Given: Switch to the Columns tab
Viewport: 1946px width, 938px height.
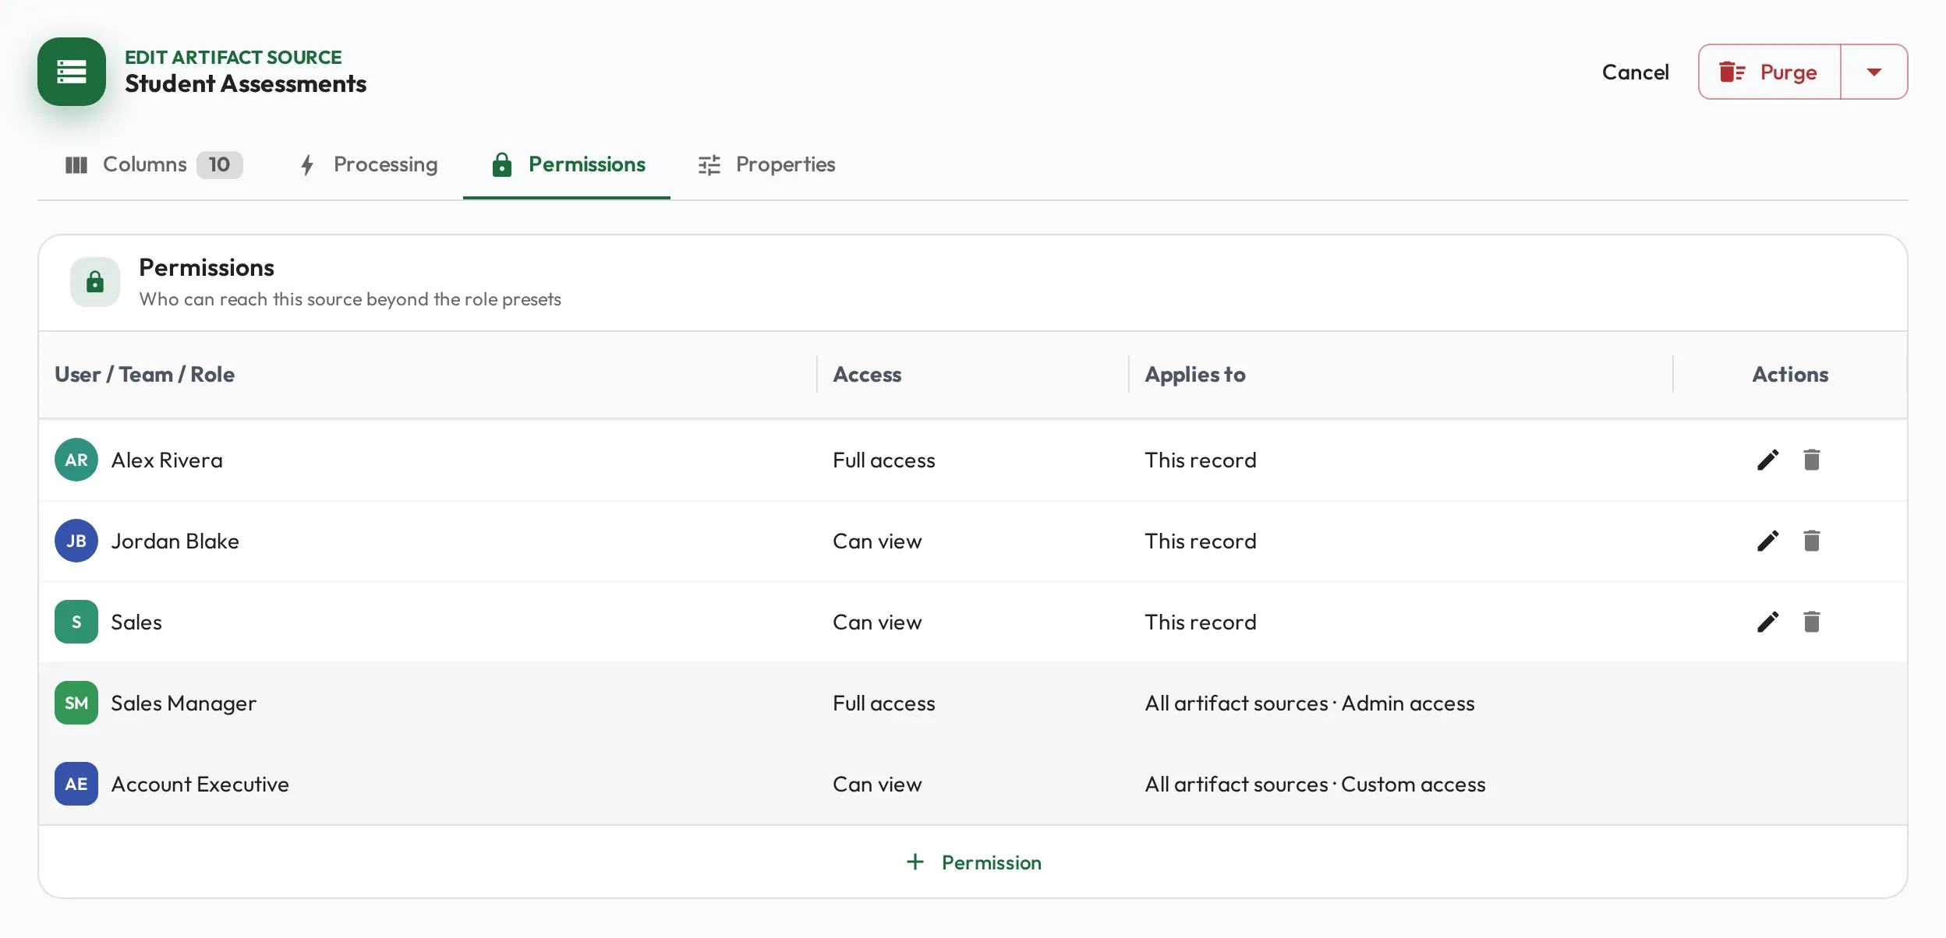Looking at the screenshot, I should click(154, 164).
